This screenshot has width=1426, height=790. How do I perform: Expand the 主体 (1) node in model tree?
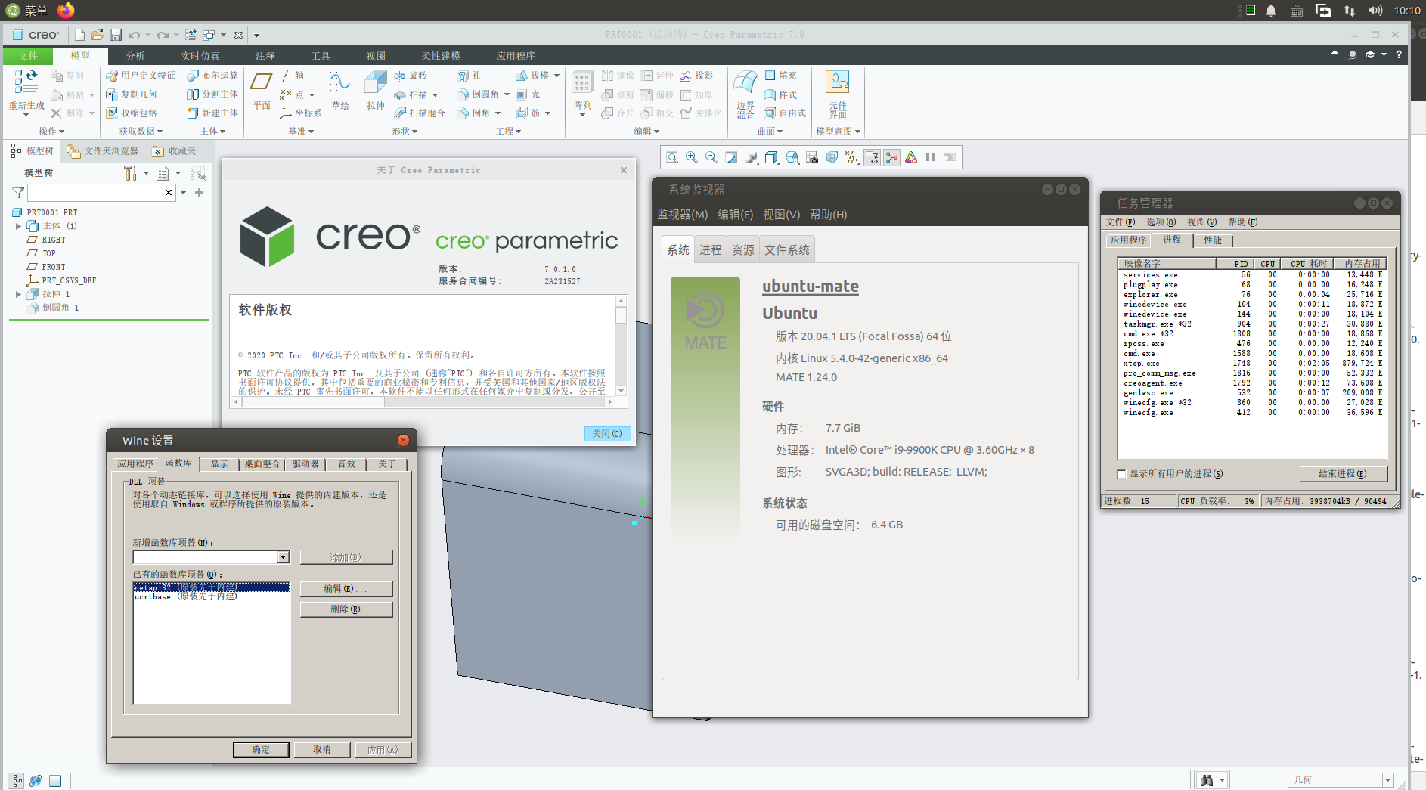18,226
